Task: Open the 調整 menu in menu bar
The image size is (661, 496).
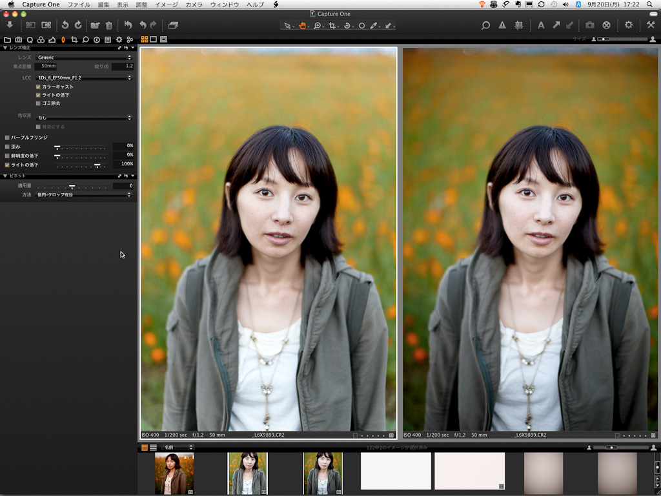Action: click(141, 5)
